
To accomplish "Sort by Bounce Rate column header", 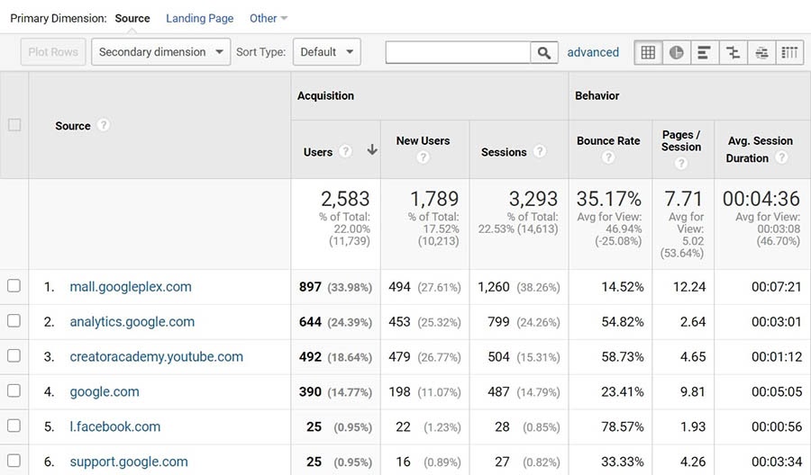I will tap(608, 140).
